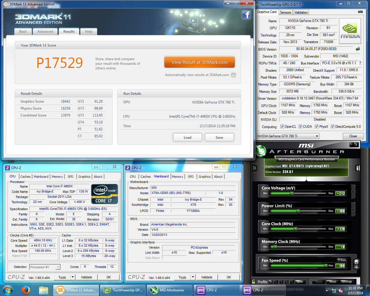This screenshot has height=296, width=370.
Task: Click the NVIDIA logo in GPU-Z
Action: tap(350, 31)
